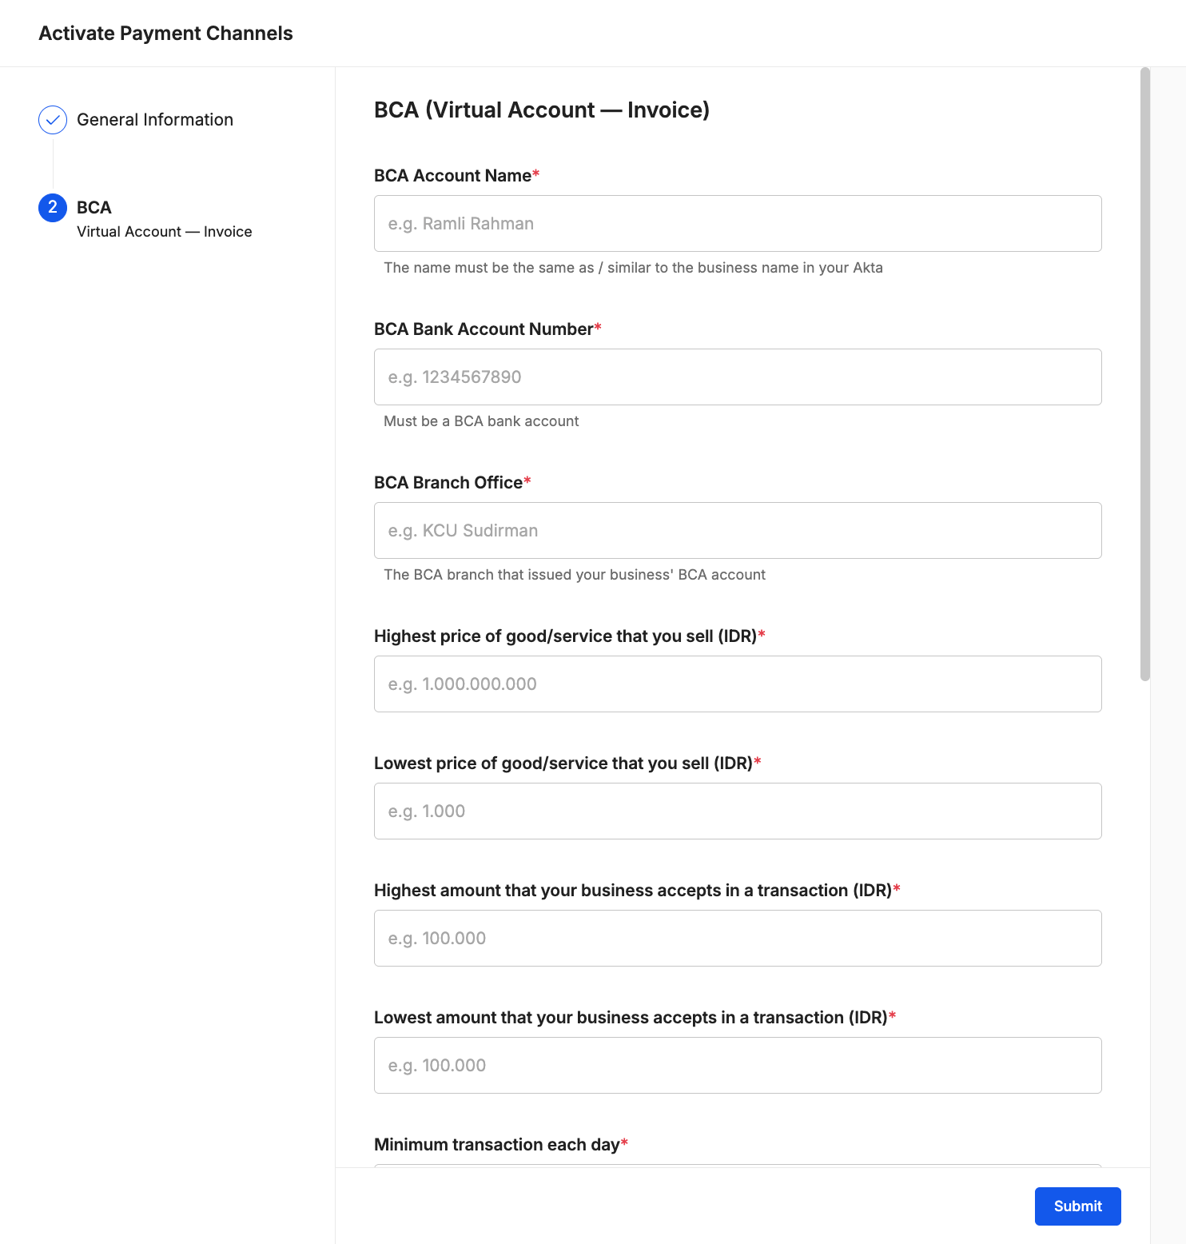Click the highest transaction amount field

click(737, 938)
